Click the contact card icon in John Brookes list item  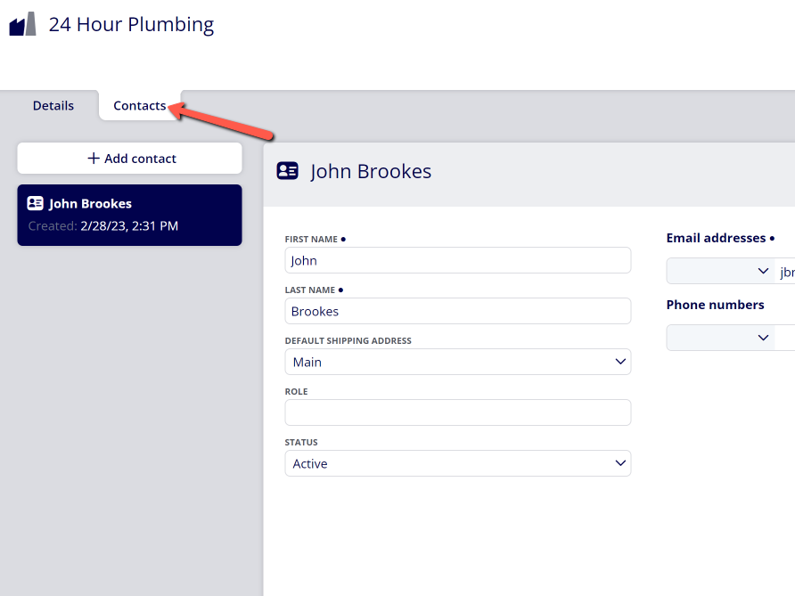point(35,203)
